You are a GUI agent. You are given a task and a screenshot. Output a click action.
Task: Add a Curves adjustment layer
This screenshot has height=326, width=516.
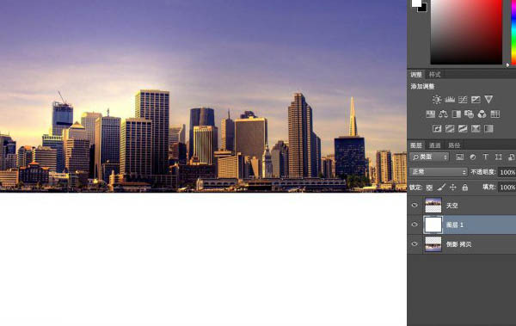point(463,100)
